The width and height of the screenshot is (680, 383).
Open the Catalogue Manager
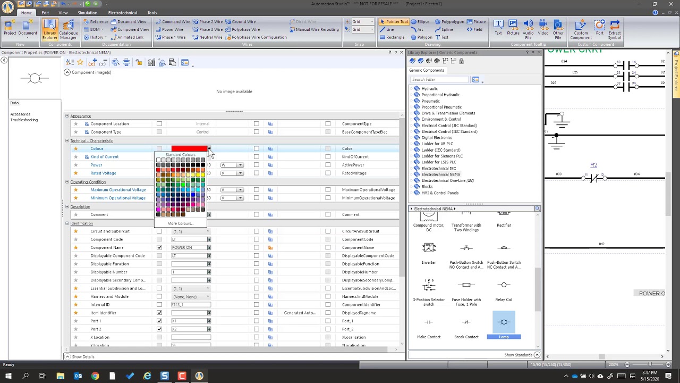tap(68, 29)
